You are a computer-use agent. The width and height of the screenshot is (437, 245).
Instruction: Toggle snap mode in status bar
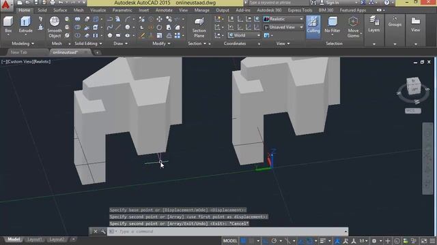pos(251,241)
